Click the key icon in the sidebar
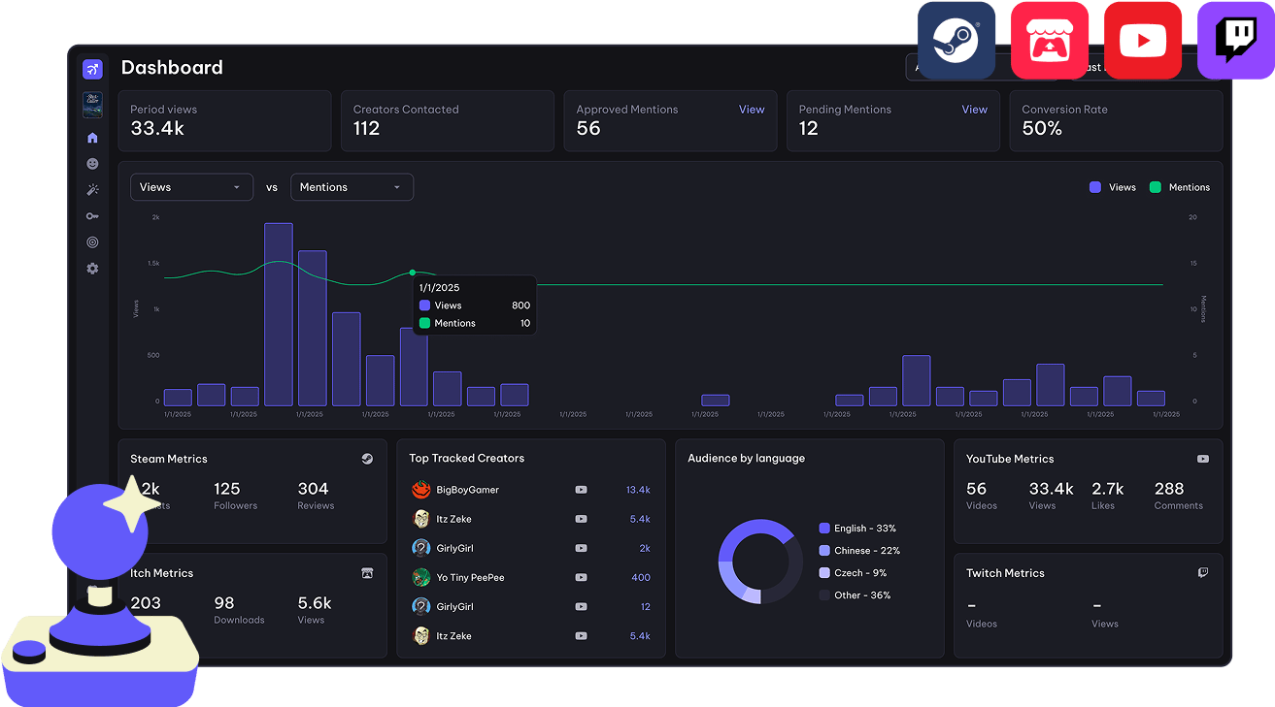 [x=92, y=216]
